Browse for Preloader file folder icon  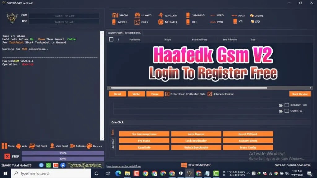280,105
